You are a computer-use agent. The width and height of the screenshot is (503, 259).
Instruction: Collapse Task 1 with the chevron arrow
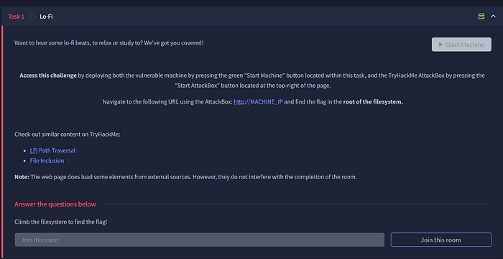pyautogui.click(x=494, y=17)
